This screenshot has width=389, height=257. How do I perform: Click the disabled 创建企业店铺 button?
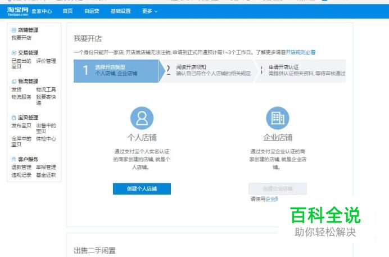point(278,189)
